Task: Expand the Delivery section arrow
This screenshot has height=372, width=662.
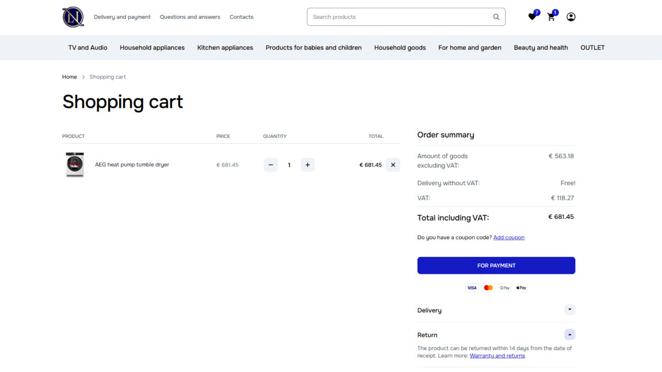Action: coord(570,310)
